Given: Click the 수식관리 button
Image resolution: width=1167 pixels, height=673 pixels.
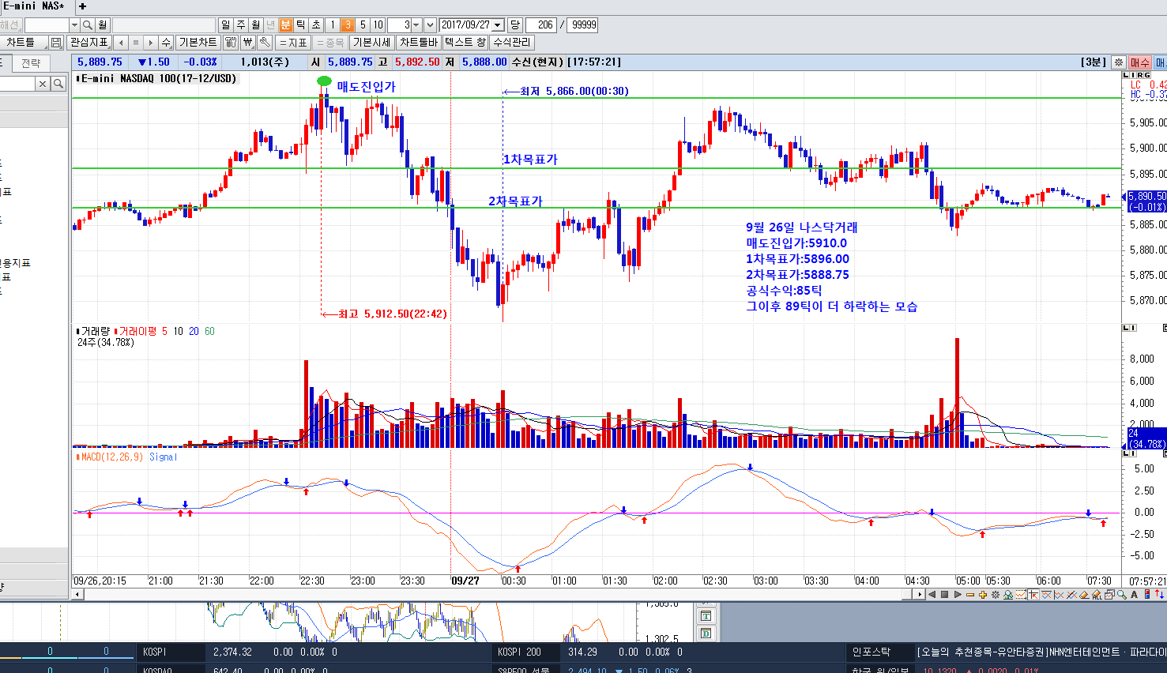Looking at the screenshot, I should pos(512,42).
